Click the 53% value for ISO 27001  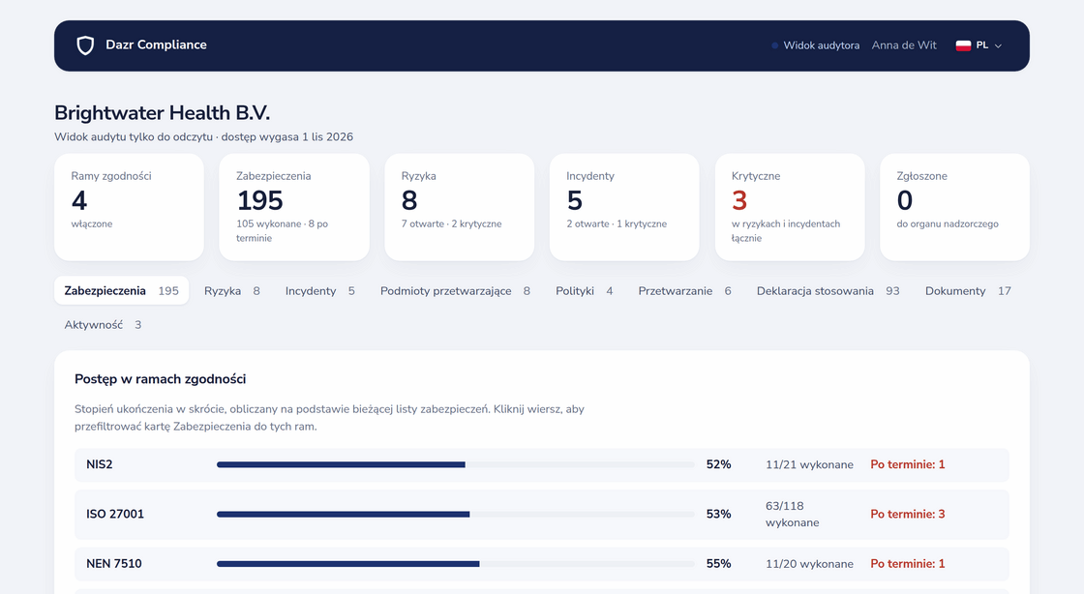tap(718, 515)
